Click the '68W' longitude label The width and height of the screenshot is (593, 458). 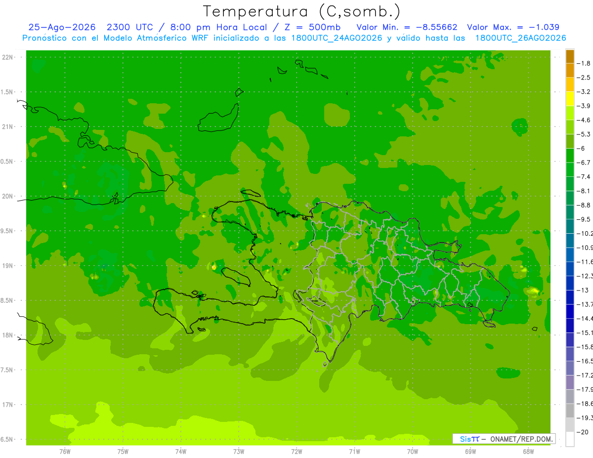(528, 452)
